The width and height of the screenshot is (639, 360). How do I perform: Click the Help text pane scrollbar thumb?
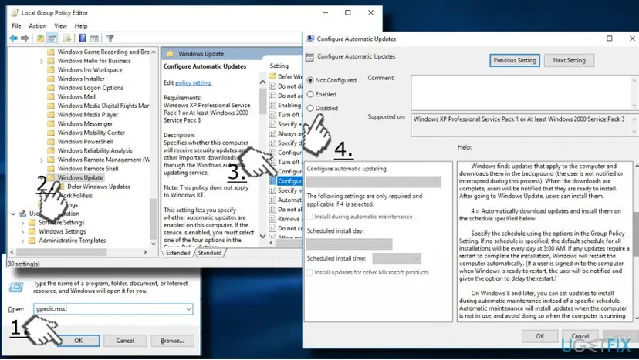pos(636,234)
